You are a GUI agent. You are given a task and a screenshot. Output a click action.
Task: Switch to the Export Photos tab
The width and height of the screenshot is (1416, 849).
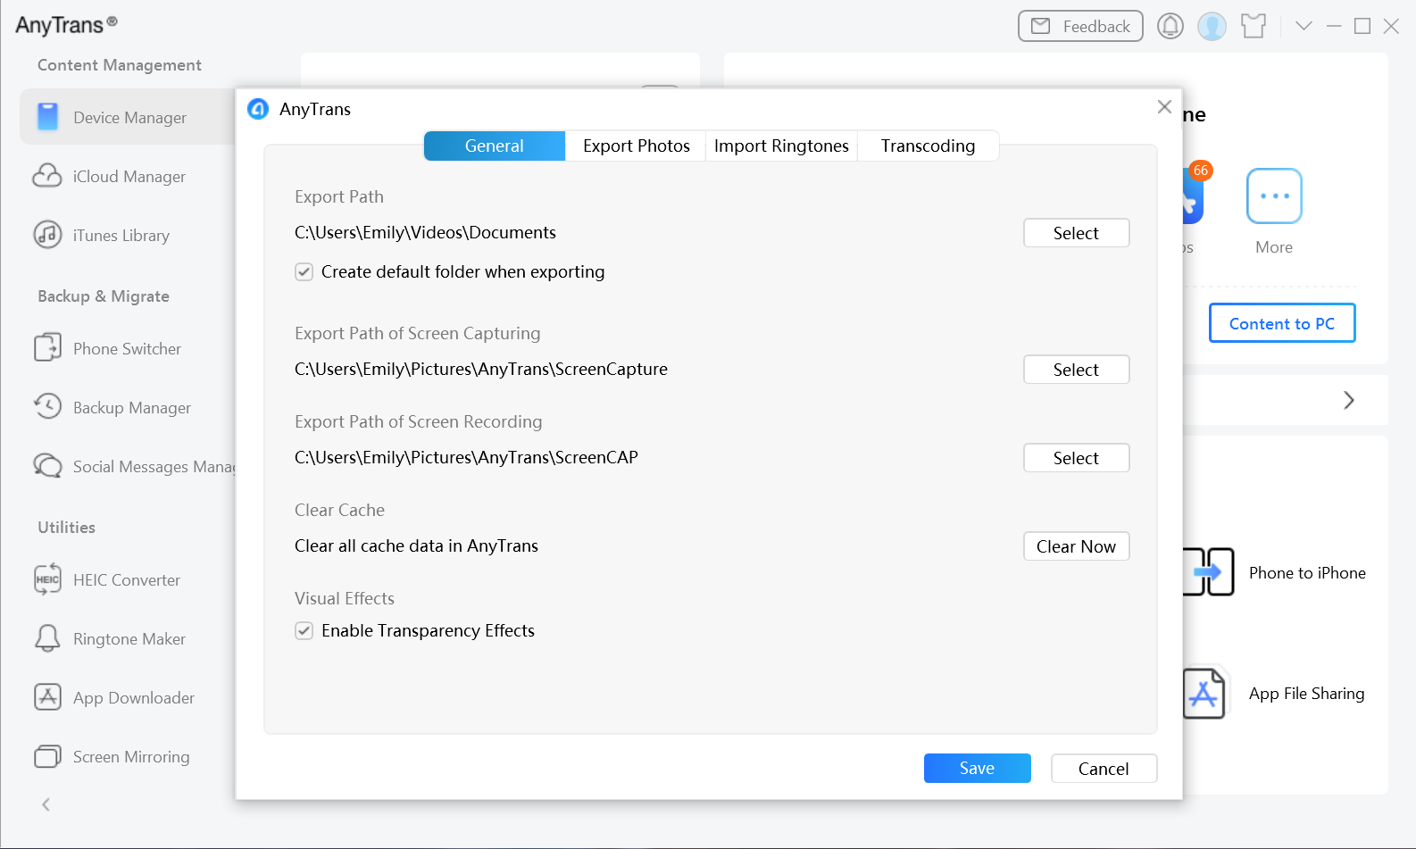coord(637,146)
